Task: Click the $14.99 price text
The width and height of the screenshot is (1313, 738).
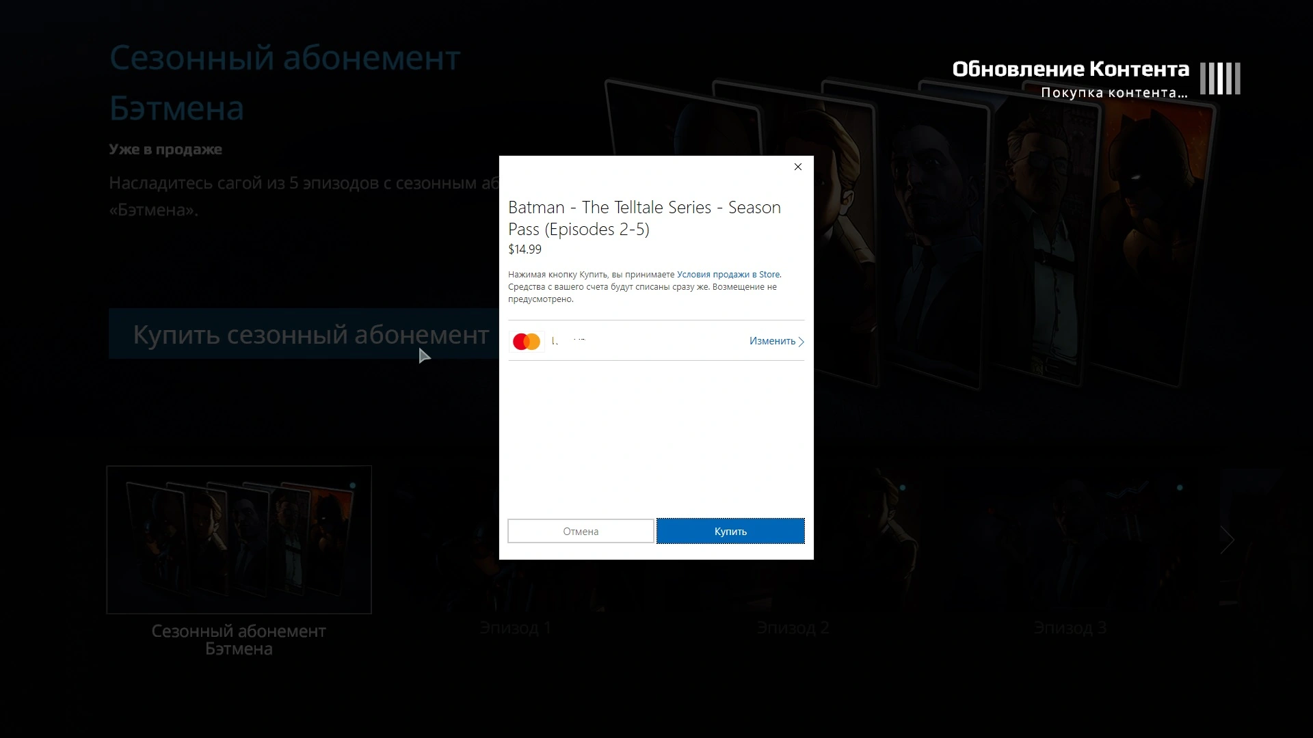Action: coord(525,249)
